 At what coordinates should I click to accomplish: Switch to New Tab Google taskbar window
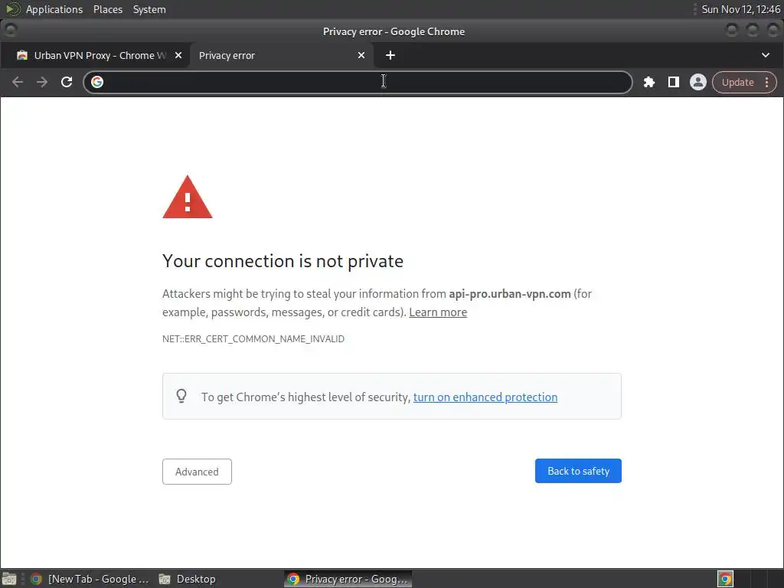click(x=90, y=579)
